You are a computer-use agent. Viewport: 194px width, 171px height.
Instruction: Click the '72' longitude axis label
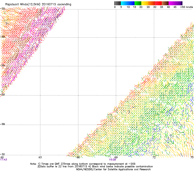[x=154, y=157]
